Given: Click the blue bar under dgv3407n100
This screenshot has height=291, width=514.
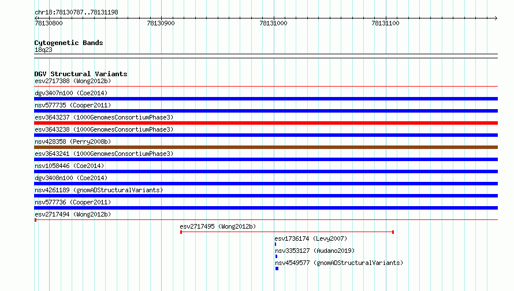Looking at the screenshot, I should pyautogui.click(x=266, y=99).
